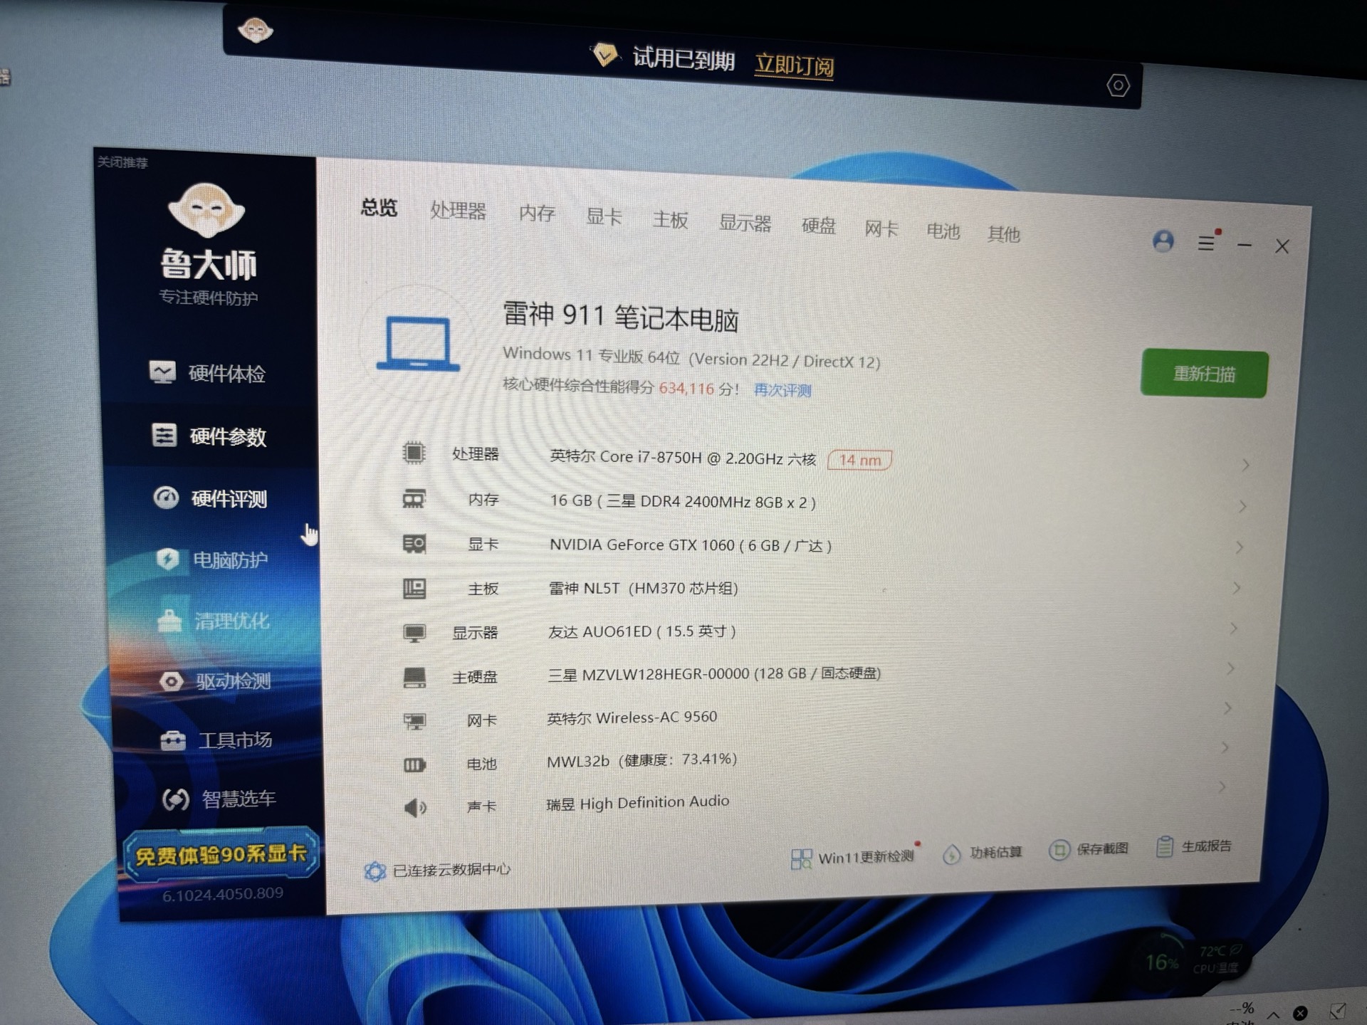
Task: Switch to the 显示器 tab
Action: pos(745,223)
